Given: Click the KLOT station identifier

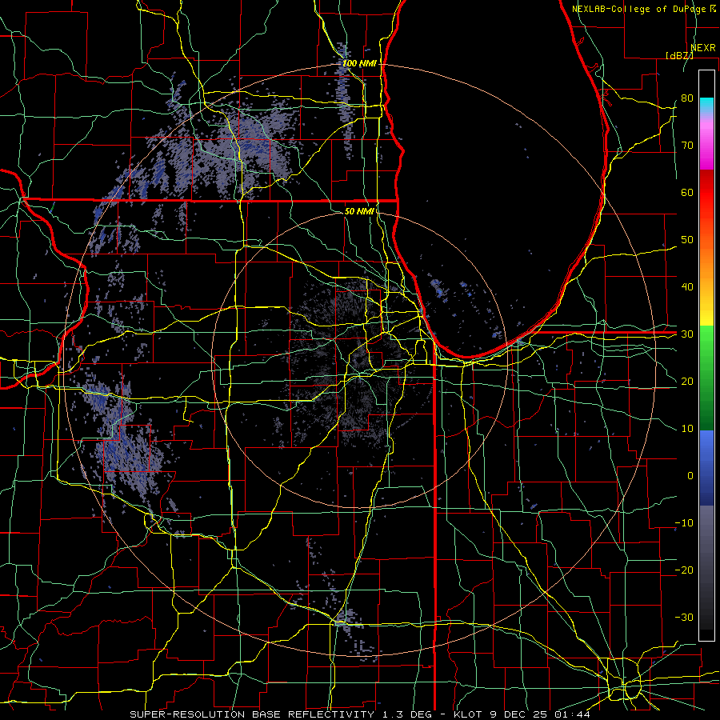Looking at the screenshot, I should (468, 714).
